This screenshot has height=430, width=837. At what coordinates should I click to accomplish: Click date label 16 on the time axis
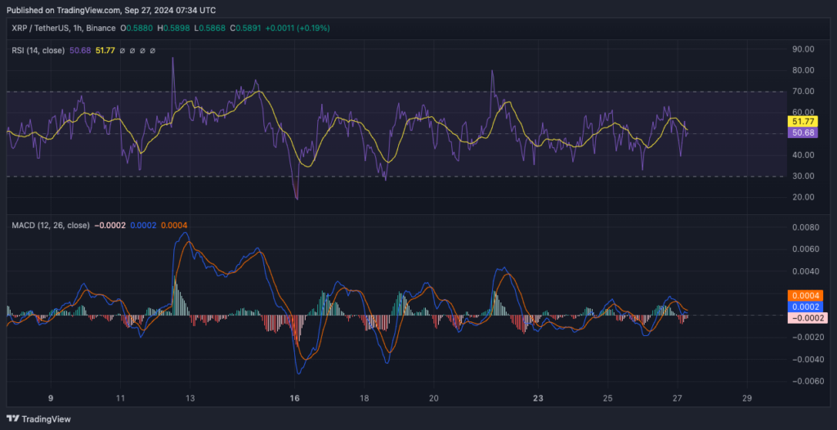[x=295, y=398]
